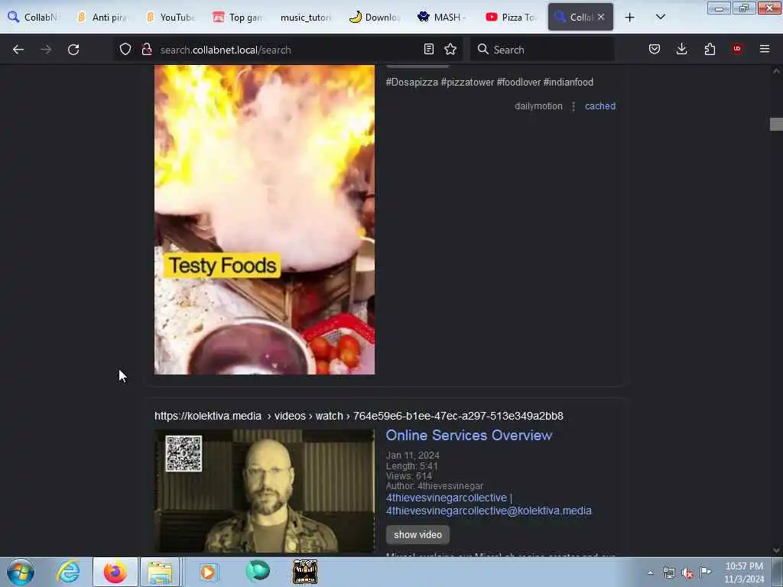This screenshot has height=587, width=783.
Task: Switch to the first CollabN tab
Action: (x=34, y=17)
